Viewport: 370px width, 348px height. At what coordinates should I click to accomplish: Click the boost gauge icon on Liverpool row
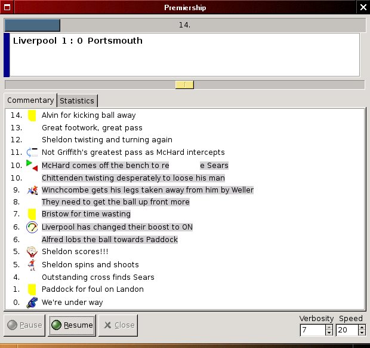(32, 227)
